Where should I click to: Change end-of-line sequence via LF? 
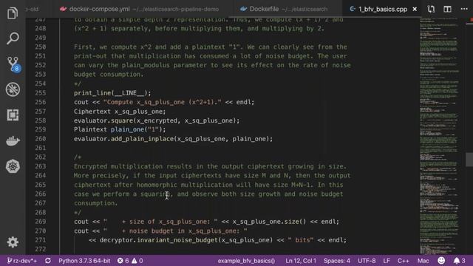point(387,261)
